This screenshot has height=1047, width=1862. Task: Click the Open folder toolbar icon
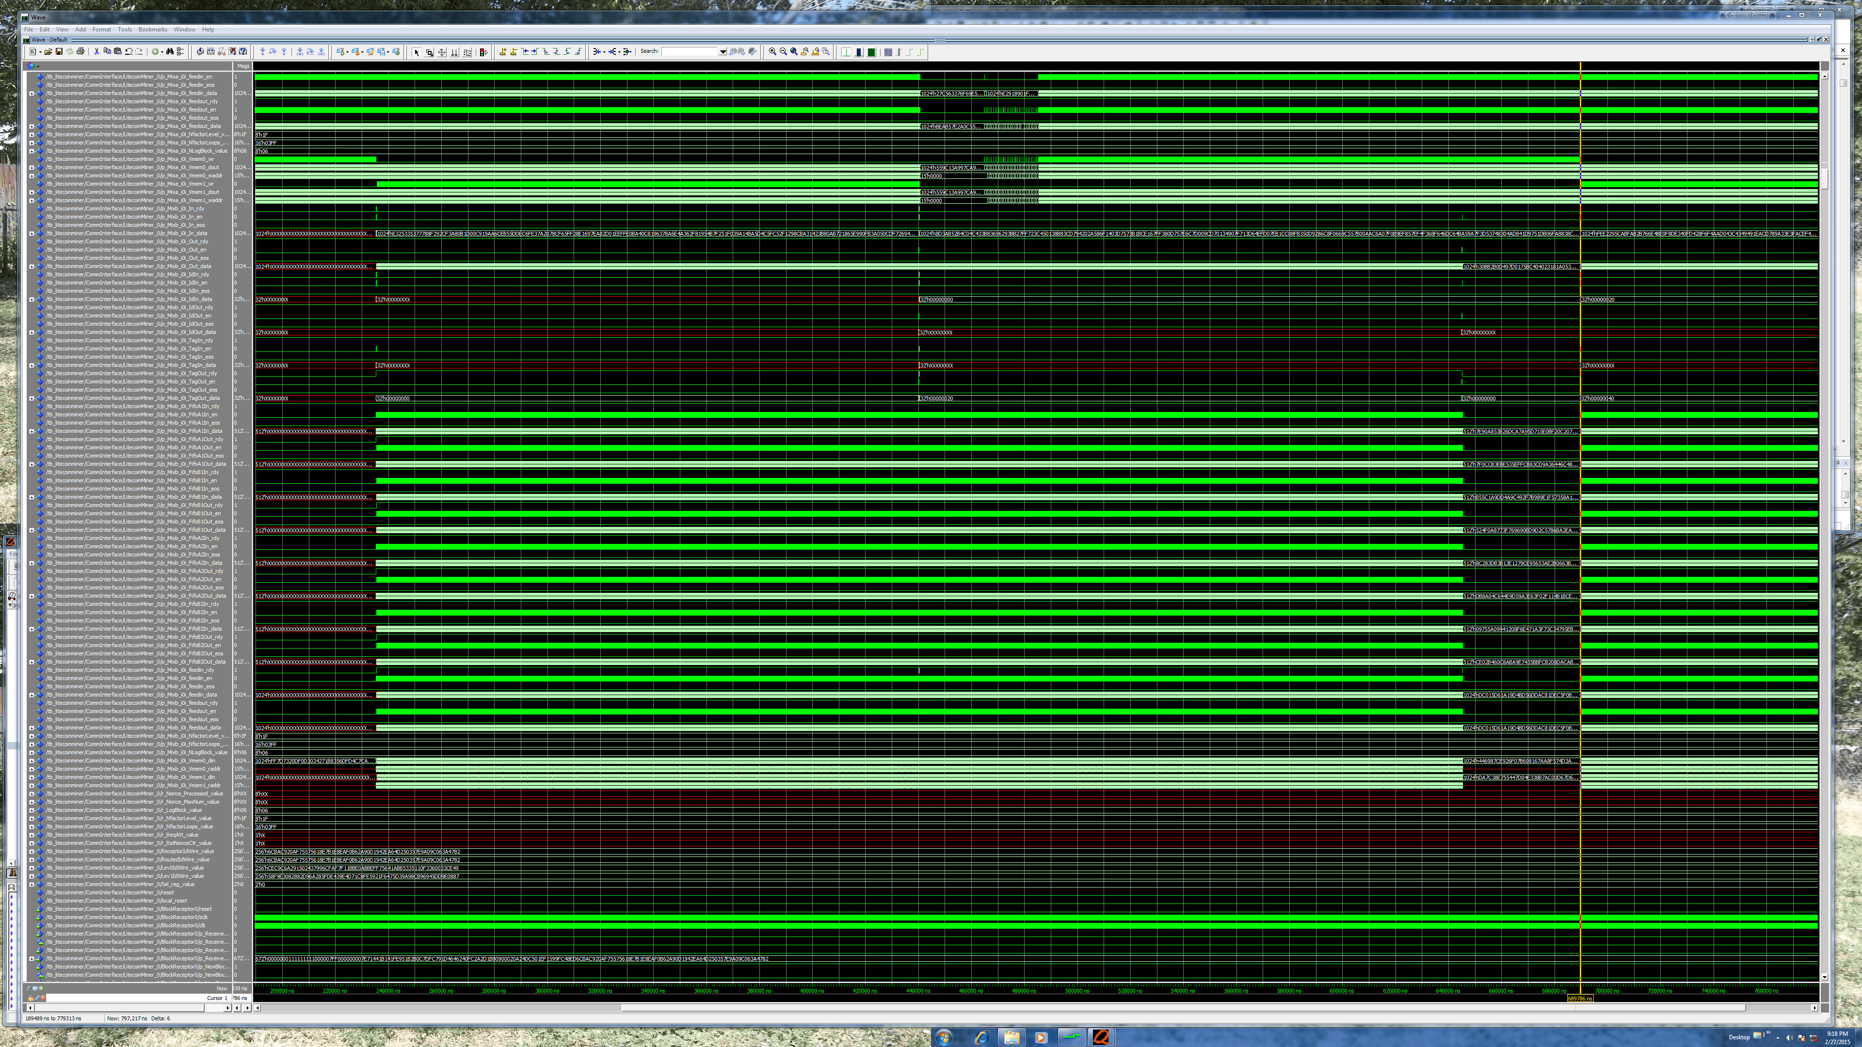point(48,51)
